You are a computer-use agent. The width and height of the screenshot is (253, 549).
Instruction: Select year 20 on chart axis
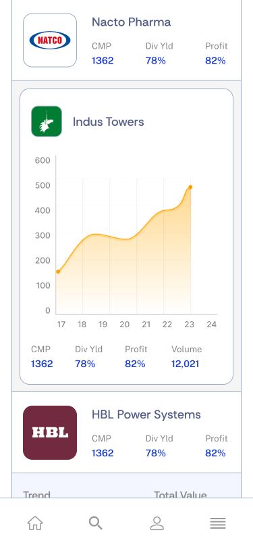(124, 325)
